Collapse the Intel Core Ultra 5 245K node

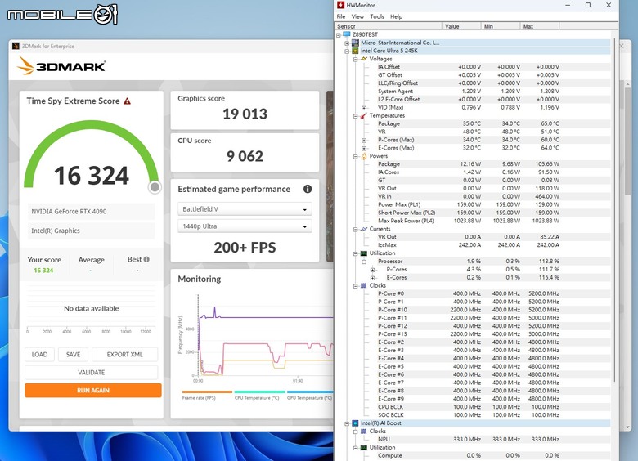click(x=347, y=51)
